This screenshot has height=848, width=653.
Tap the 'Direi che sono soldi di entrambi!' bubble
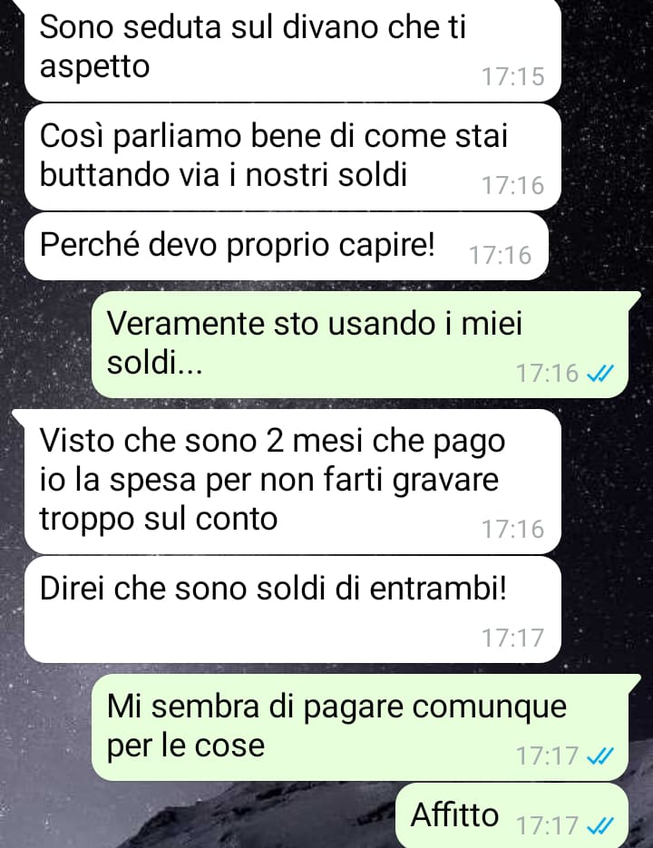point(292,609)
